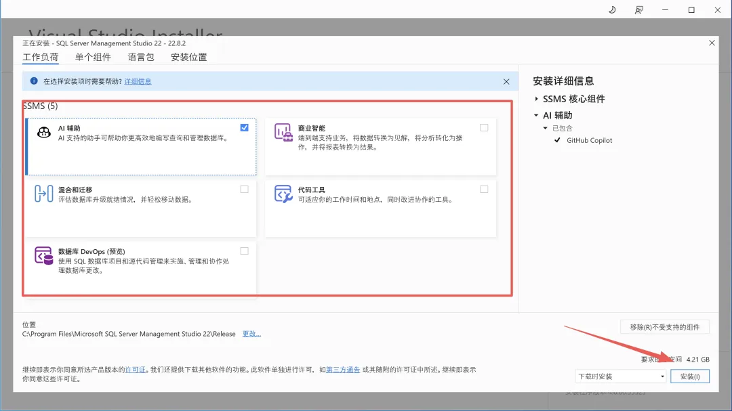
Task: Uncheck the AI 辅助 workload checkbox
Action: 244,127
